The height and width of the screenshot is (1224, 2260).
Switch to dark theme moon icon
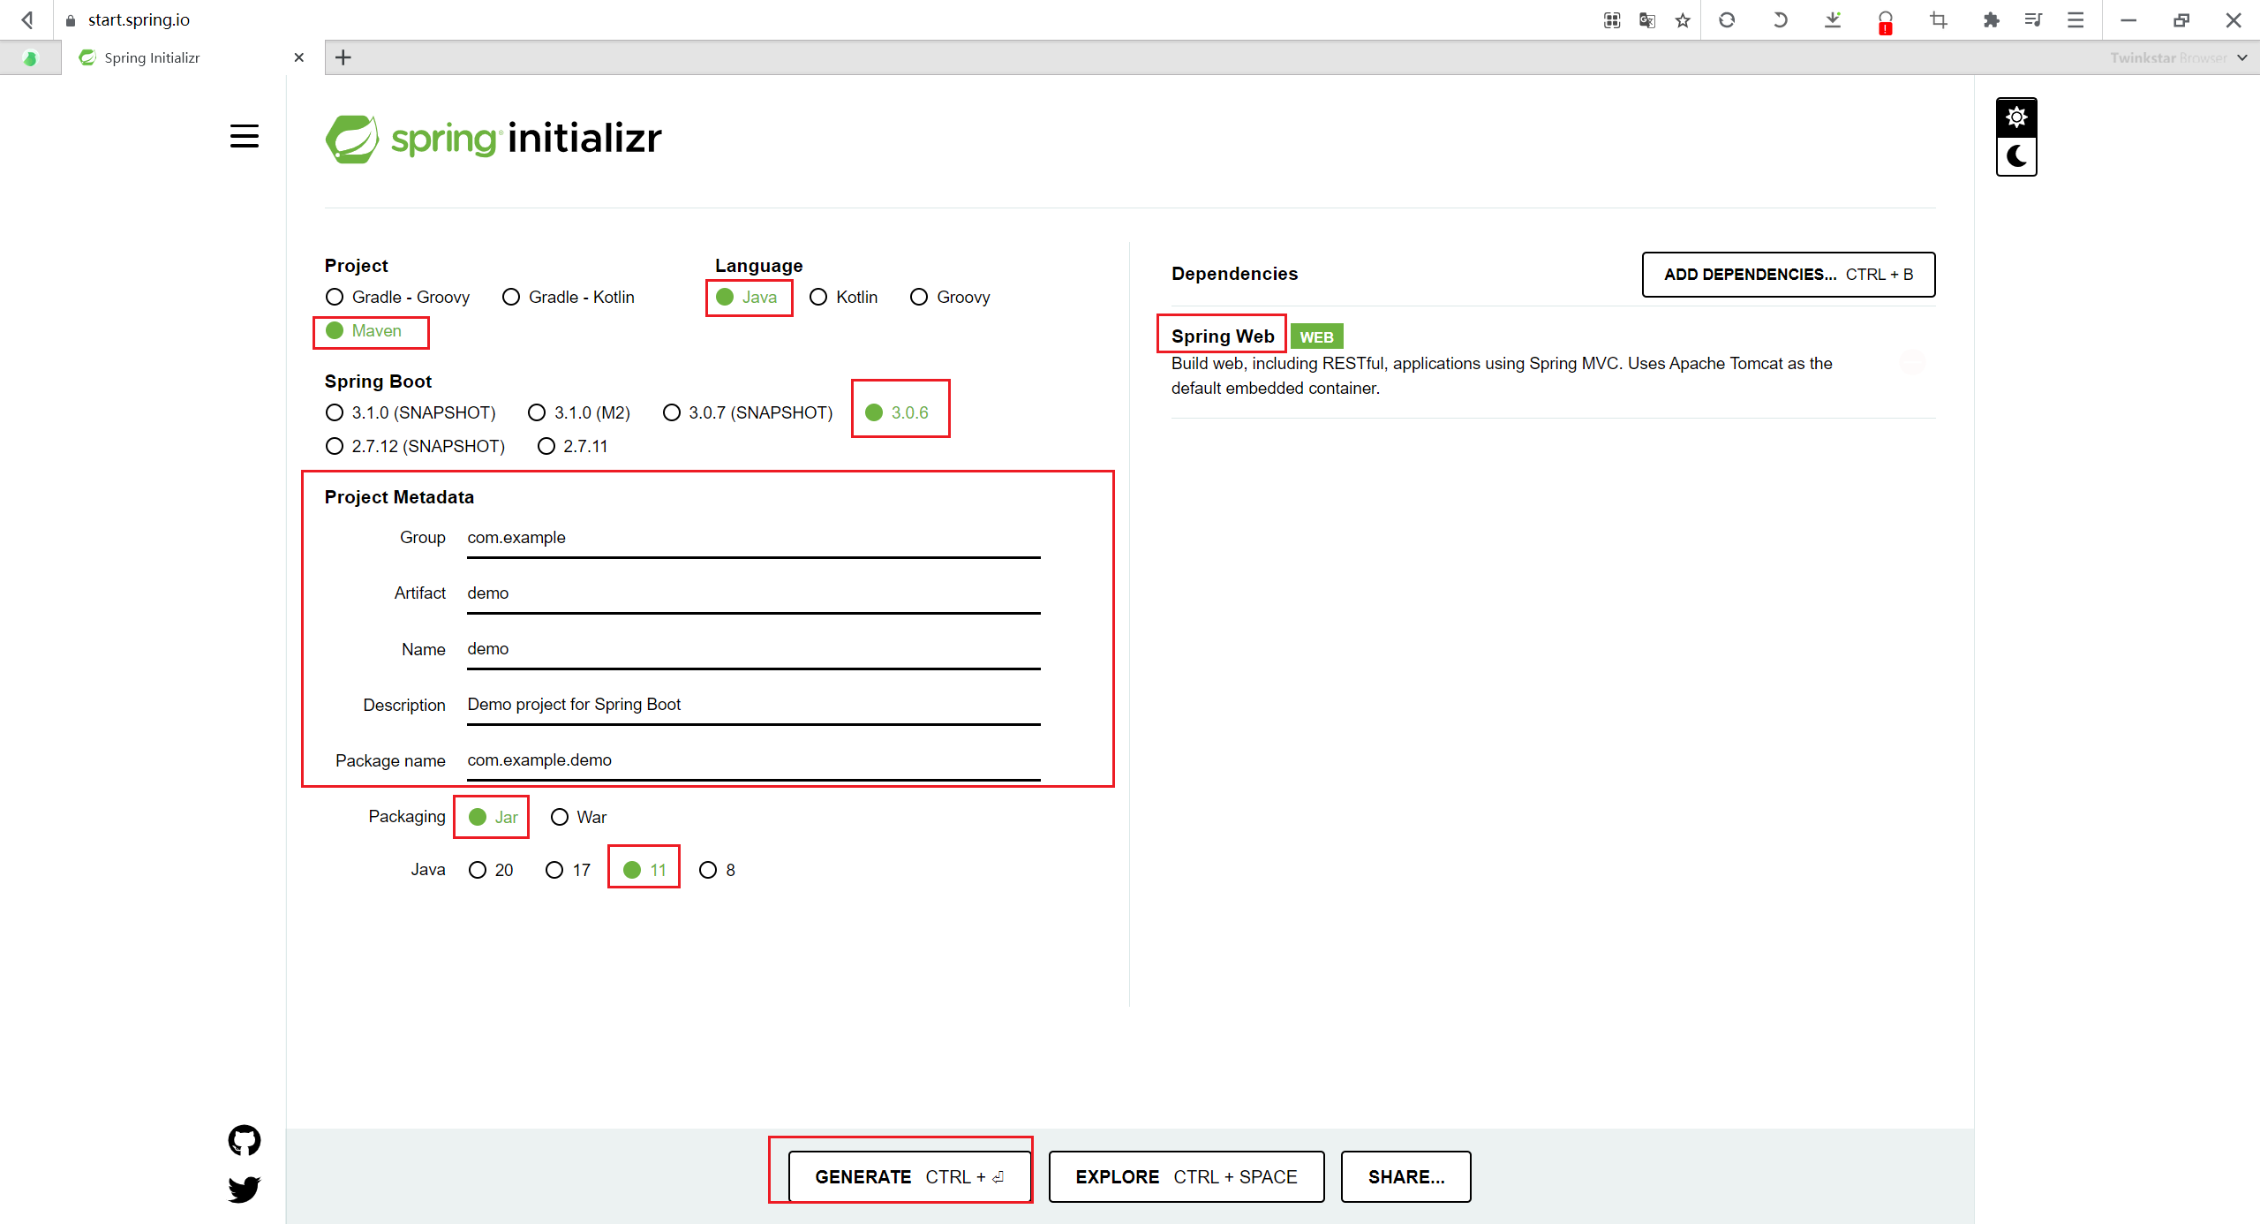point(2016,156)
